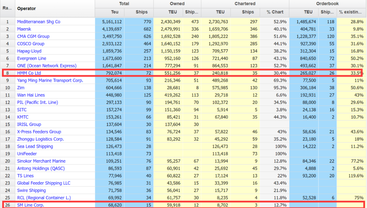
Task: Sort by Orderbook TEU column header
Action: [x=308, y=12]
